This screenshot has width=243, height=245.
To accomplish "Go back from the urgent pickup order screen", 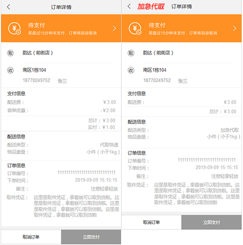I will point(129,6).
